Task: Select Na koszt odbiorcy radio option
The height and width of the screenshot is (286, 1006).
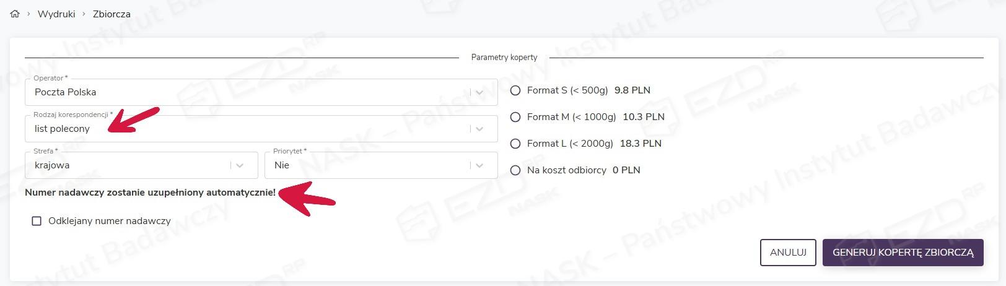Action: (515, 170)
